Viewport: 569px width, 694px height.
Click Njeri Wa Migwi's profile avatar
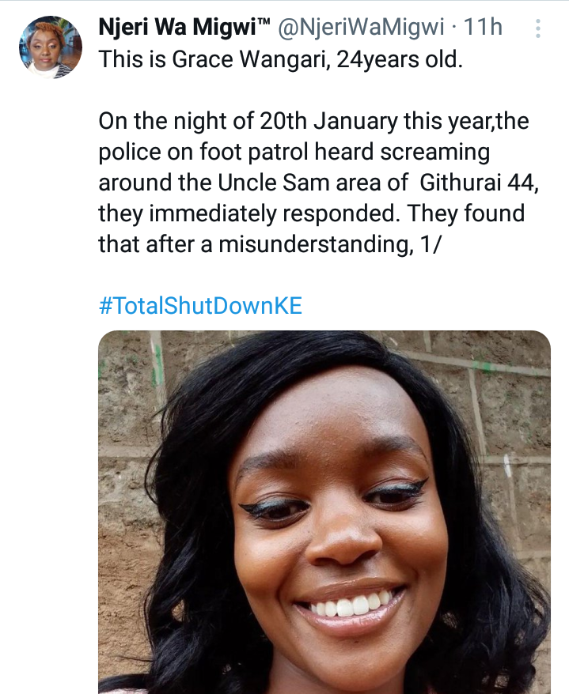(51, 46)
